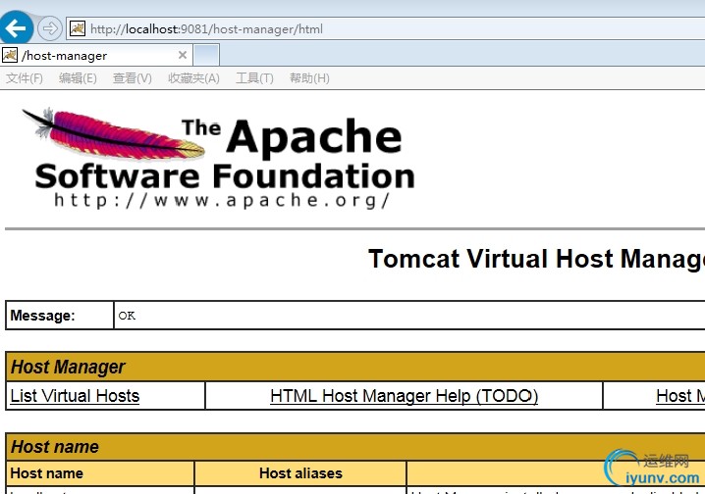
Task: Click the Apache Software Foundation logo
Action: [220, 158]
